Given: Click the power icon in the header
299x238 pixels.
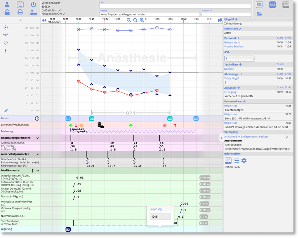Looking at the screenshot, I should pos(34,4).
